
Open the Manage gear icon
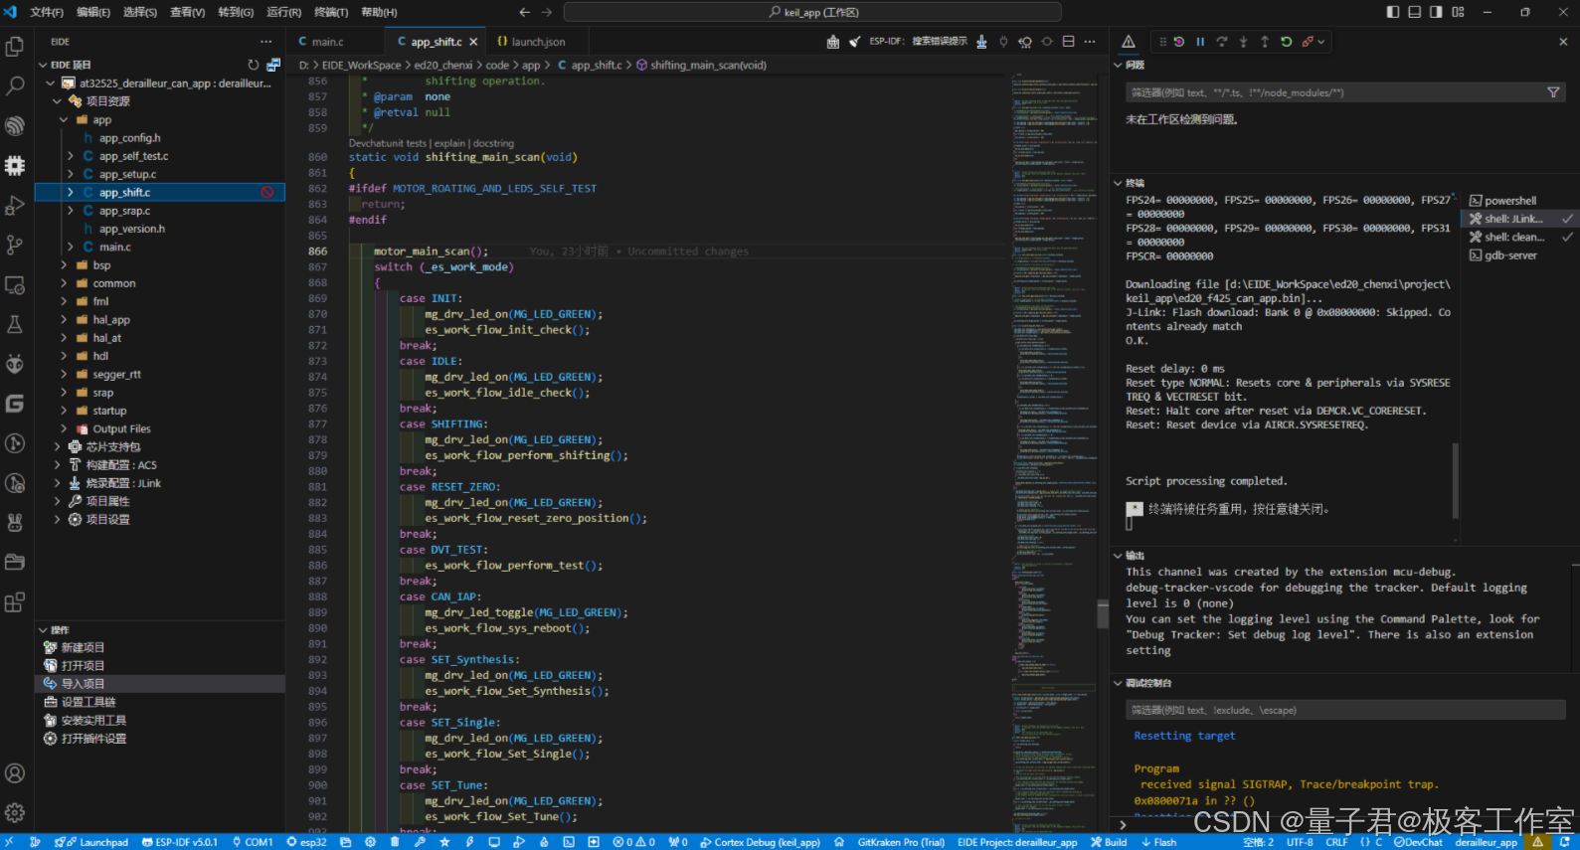pyautogui.click(x=15, y=812)
